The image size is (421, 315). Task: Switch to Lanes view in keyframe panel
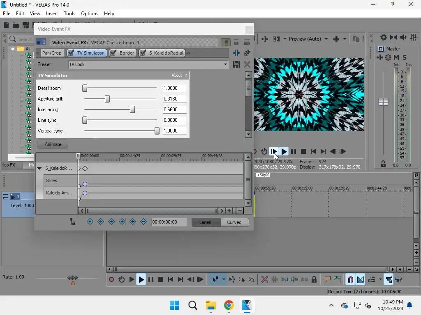pyautogui.click(x=206, y=222)
